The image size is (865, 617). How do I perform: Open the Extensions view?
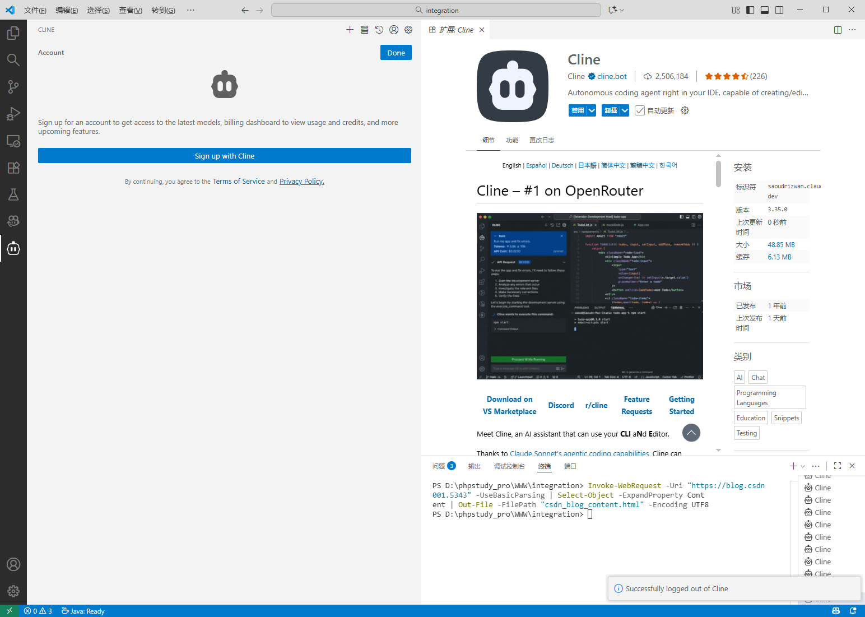click(13, 168)
